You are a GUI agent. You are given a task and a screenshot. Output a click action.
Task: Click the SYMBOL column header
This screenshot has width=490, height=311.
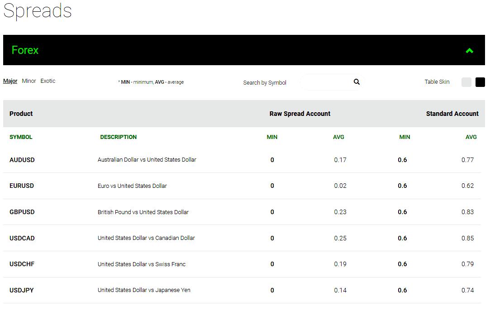tap(21, 137)
